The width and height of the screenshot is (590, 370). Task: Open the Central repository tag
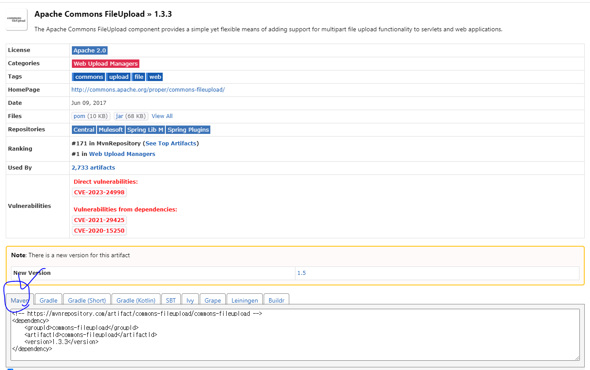pos(84,129)
